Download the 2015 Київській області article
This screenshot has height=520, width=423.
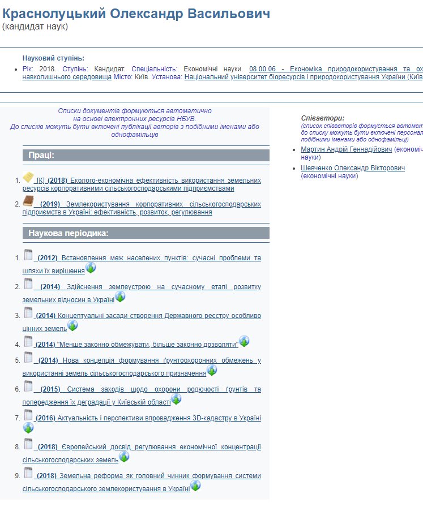[176, 399]
